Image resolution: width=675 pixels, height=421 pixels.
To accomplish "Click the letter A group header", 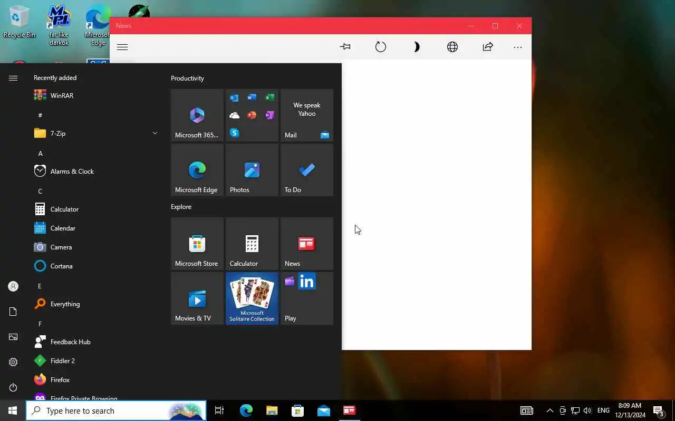I will [x=40, y=153].
